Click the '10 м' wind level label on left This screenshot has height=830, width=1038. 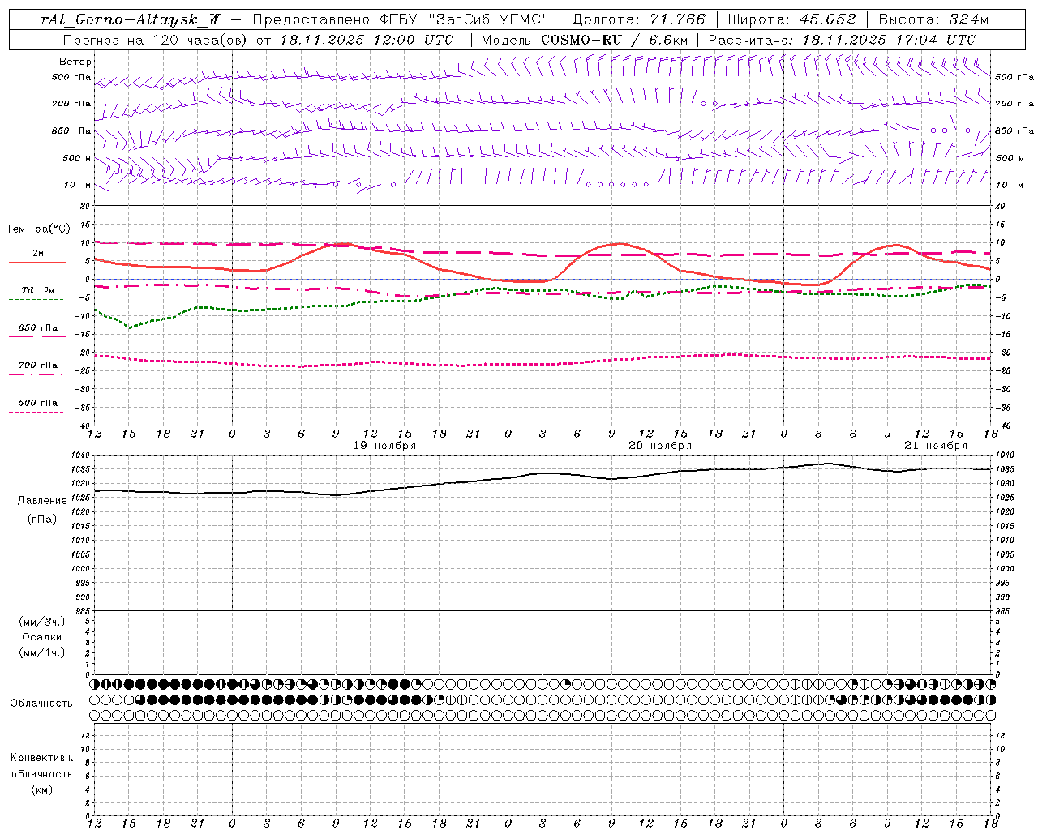click(78, 185)
